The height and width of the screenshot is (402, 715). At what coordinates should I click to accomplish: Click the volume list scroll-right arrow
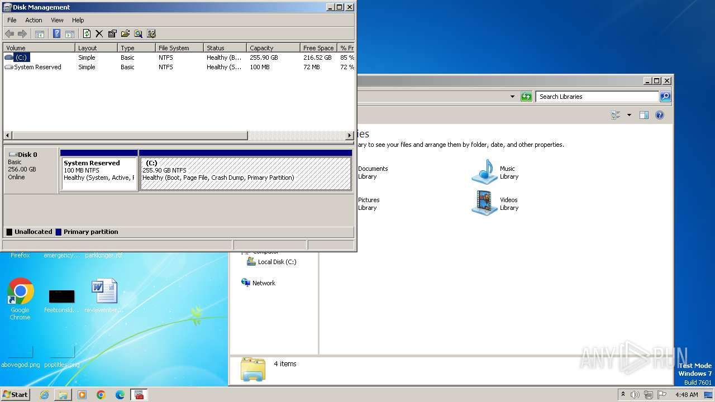(x=350, y=136)
